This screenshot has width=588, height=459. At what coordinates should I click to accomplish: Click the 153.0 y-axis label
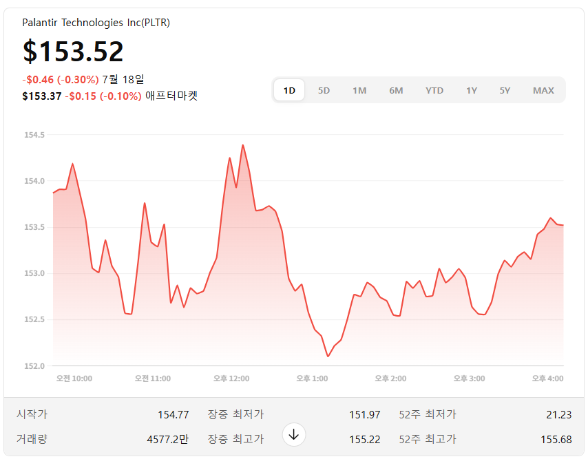pyautogui.click(x=34, y=273)
